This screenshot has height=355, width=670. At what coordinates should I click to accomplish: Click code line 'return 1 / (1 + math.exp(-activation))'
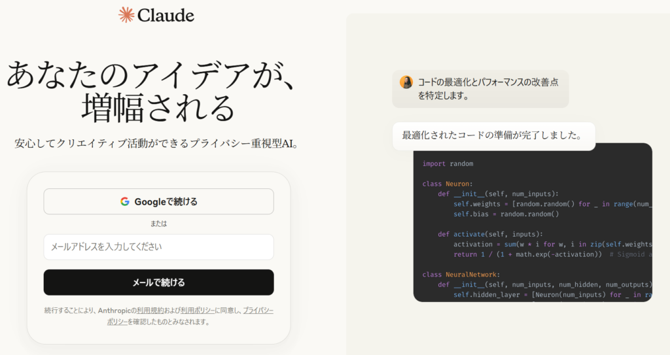527,254
